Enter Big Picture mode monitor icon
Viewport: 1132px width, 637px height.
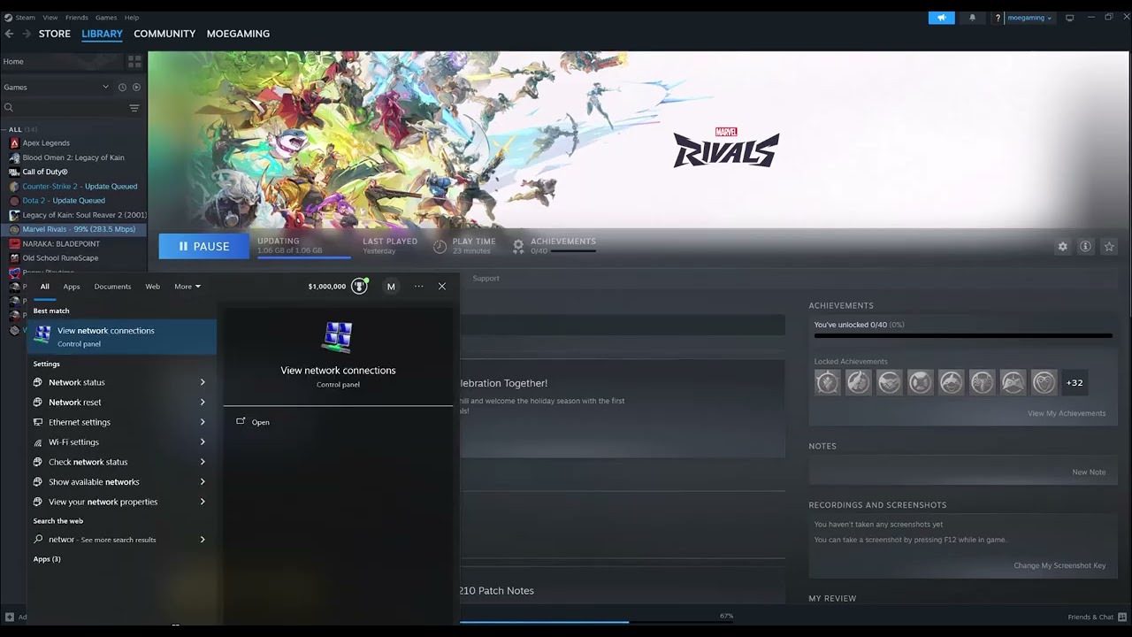(x=1069, y=18)
